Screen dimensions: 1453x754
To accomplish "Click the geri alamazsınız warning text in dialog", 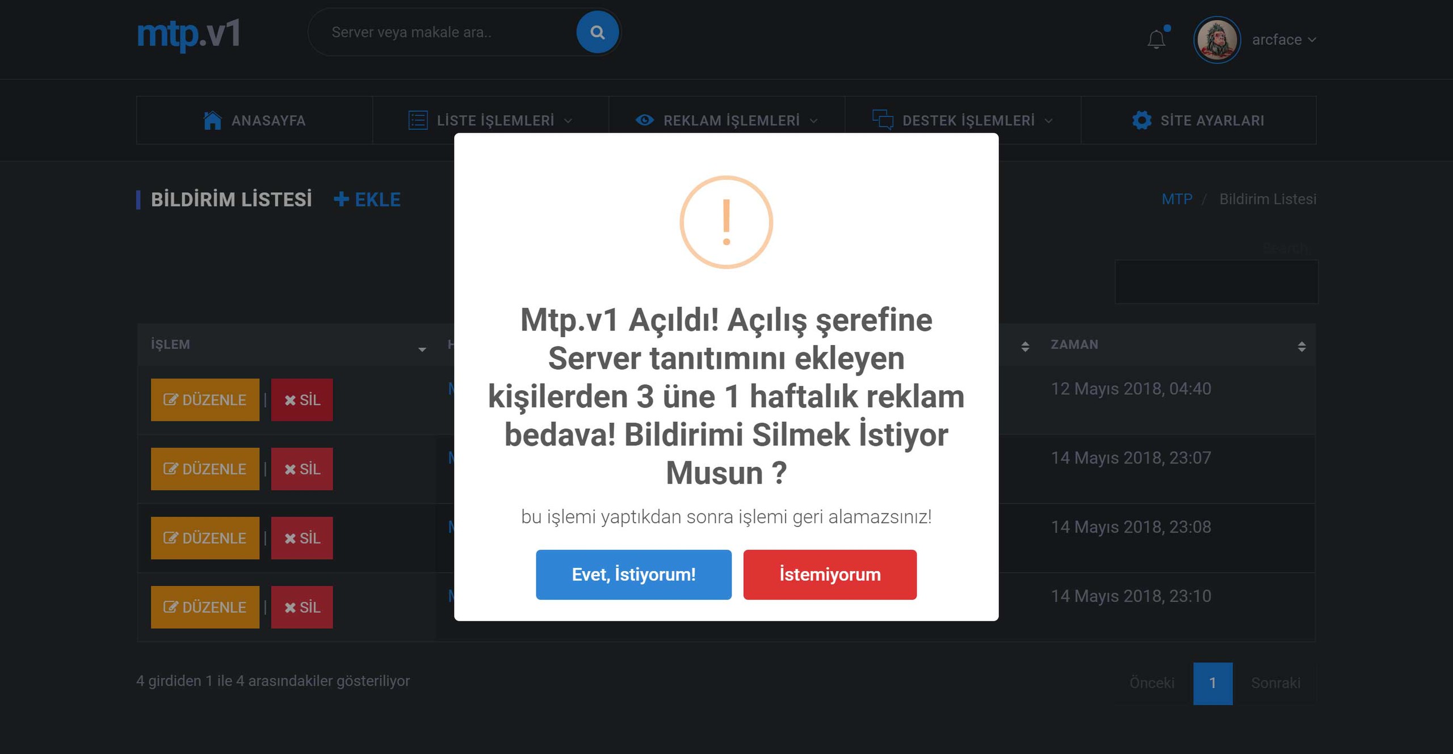I will pos(726,517).
